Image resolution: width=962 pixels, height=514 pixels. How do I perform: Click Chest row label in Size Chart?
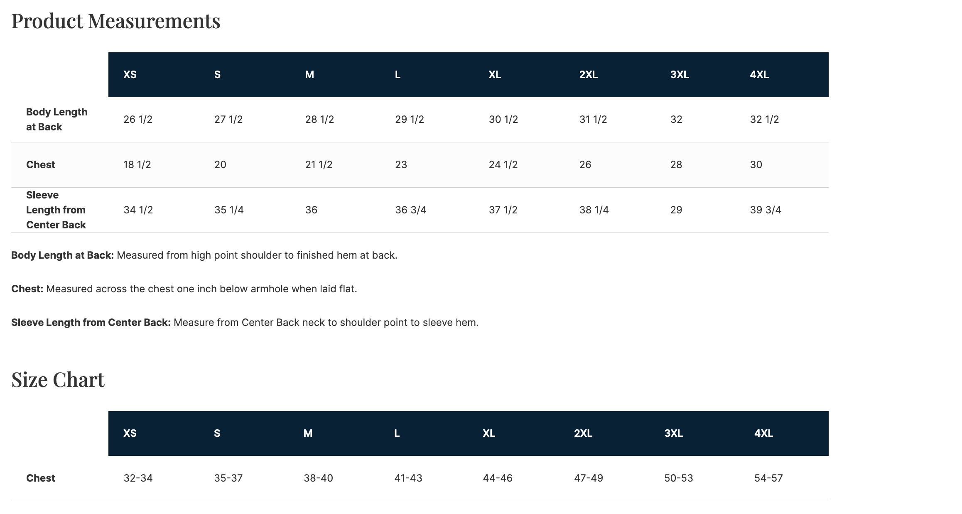(41, 478)
